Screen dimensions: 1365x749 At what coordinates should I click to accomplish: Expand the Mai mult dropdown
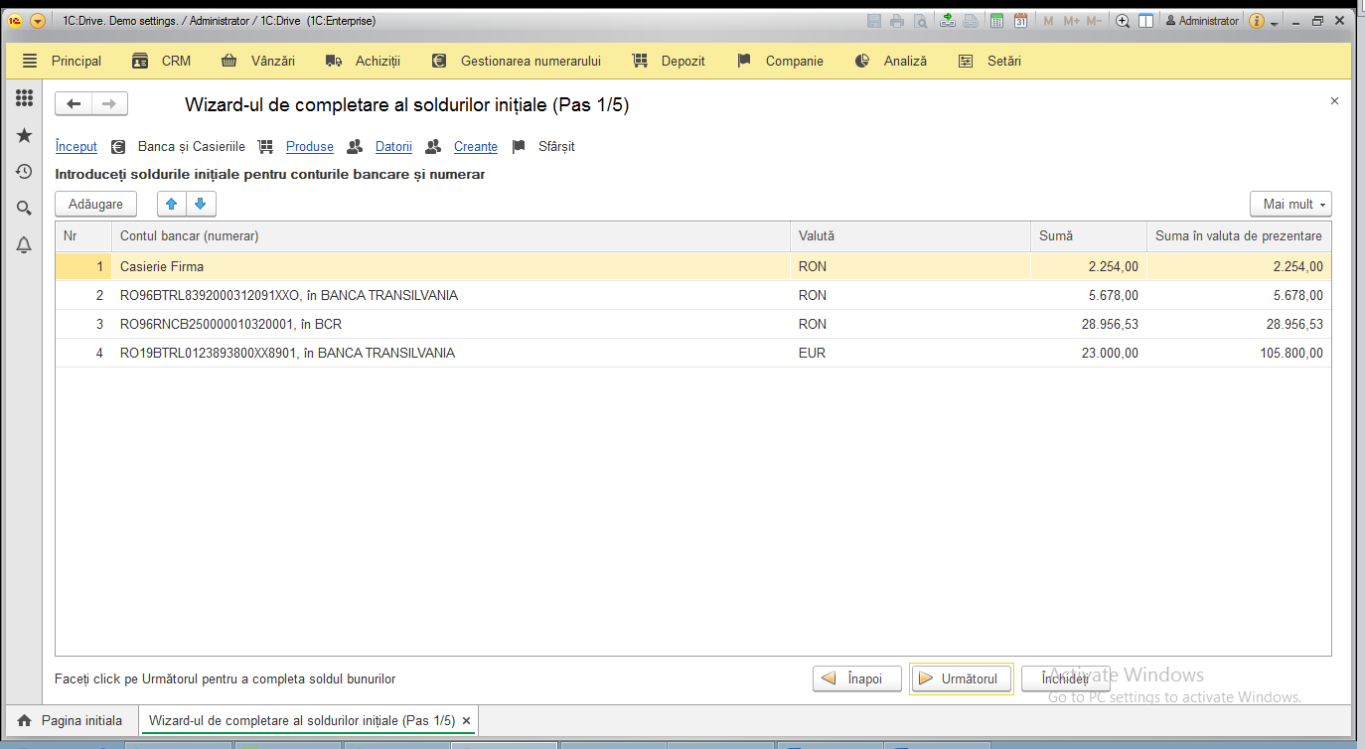coord(1290,204)
